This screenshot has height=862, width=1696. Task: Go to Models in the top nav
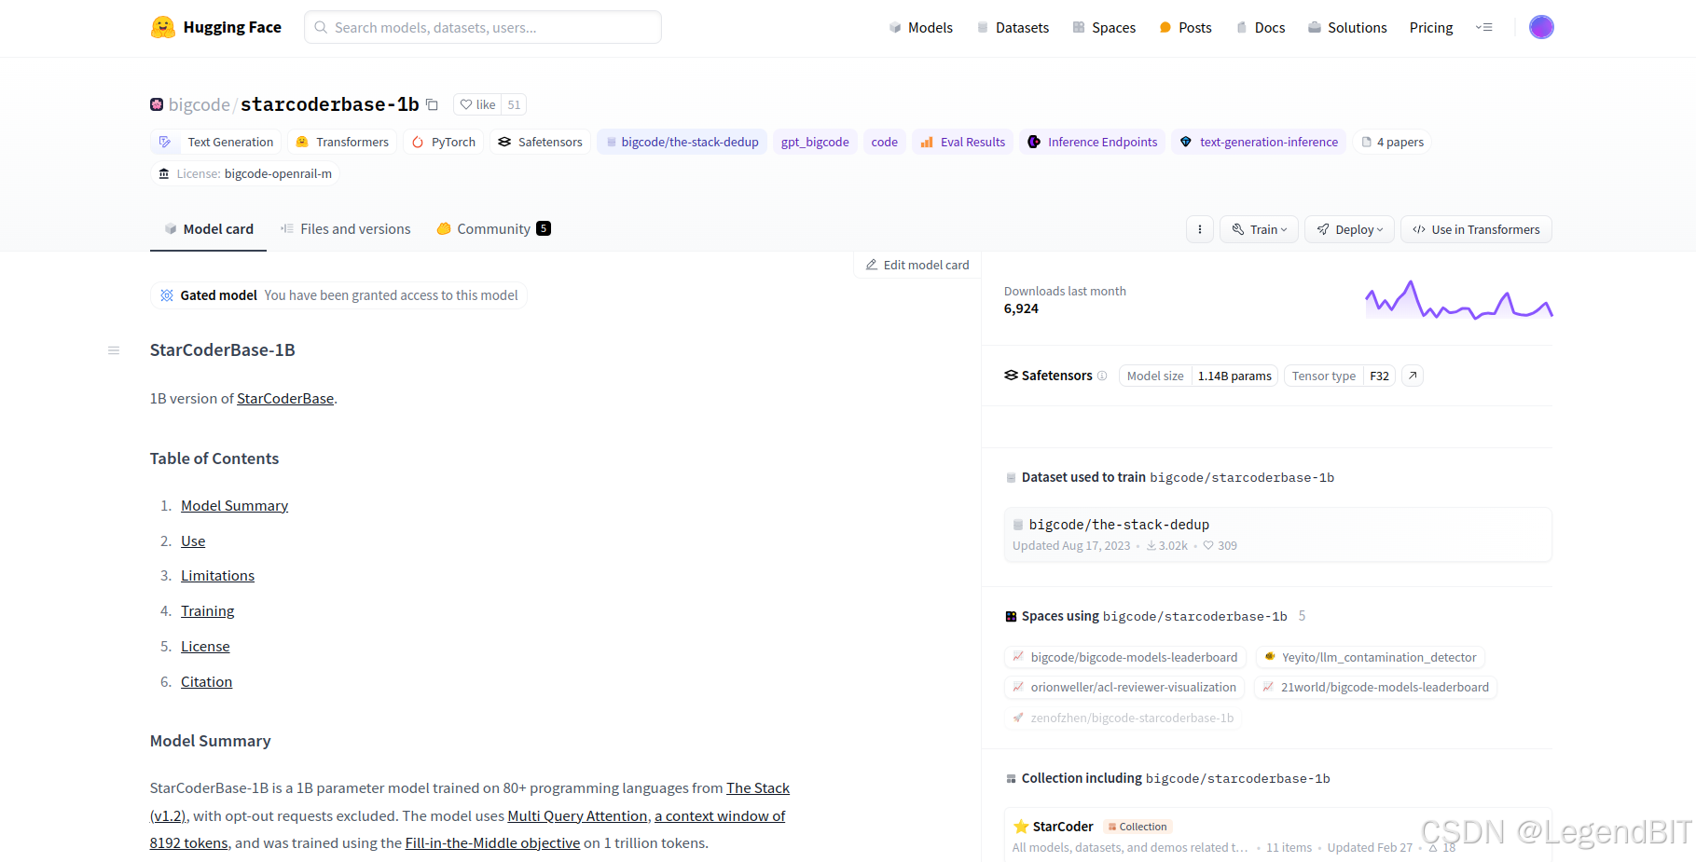tap(920, 27)
